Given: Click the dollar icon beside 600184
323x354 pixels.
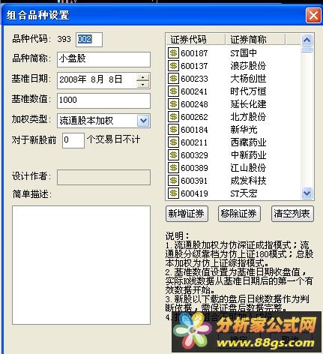Looking at the screenshot, I should (x=173, y=130).
